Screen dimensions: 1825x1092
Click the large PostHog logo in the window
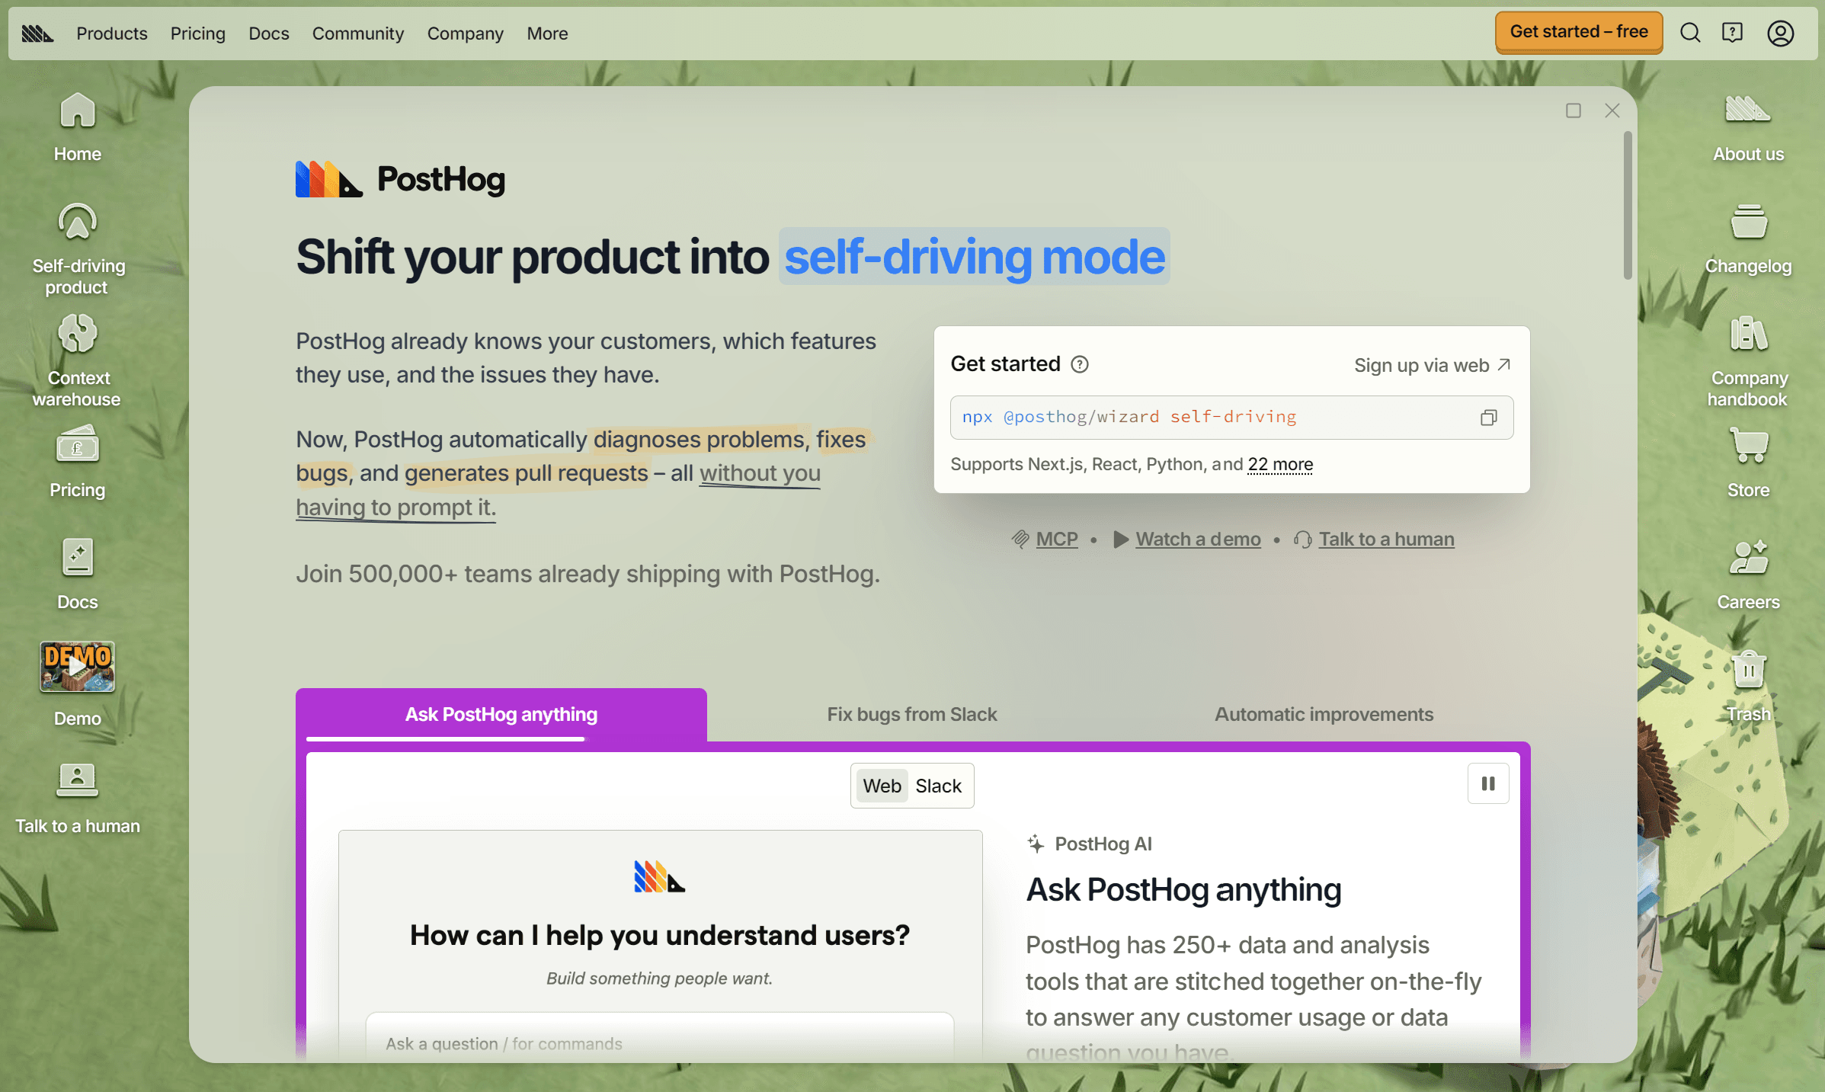point(401,180)
